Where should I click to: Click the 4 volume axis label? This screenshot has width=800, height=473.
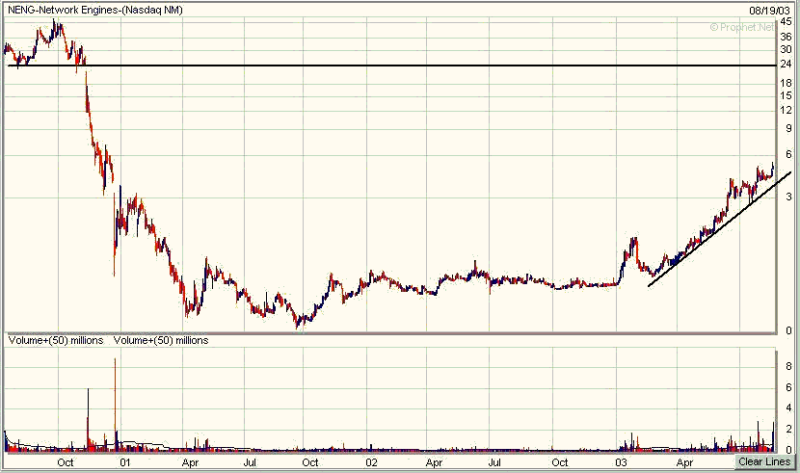click(x=788, y=408)
